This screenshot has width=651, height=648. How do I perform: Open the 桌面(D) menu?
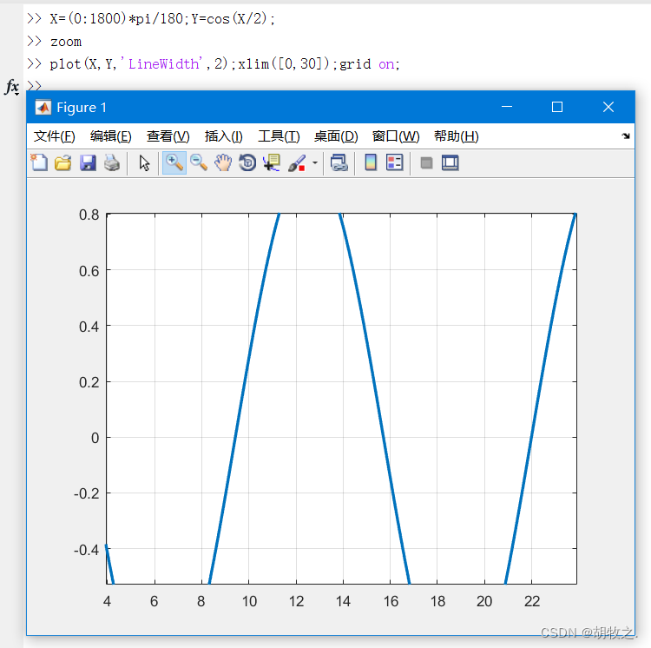pos(336,136)
